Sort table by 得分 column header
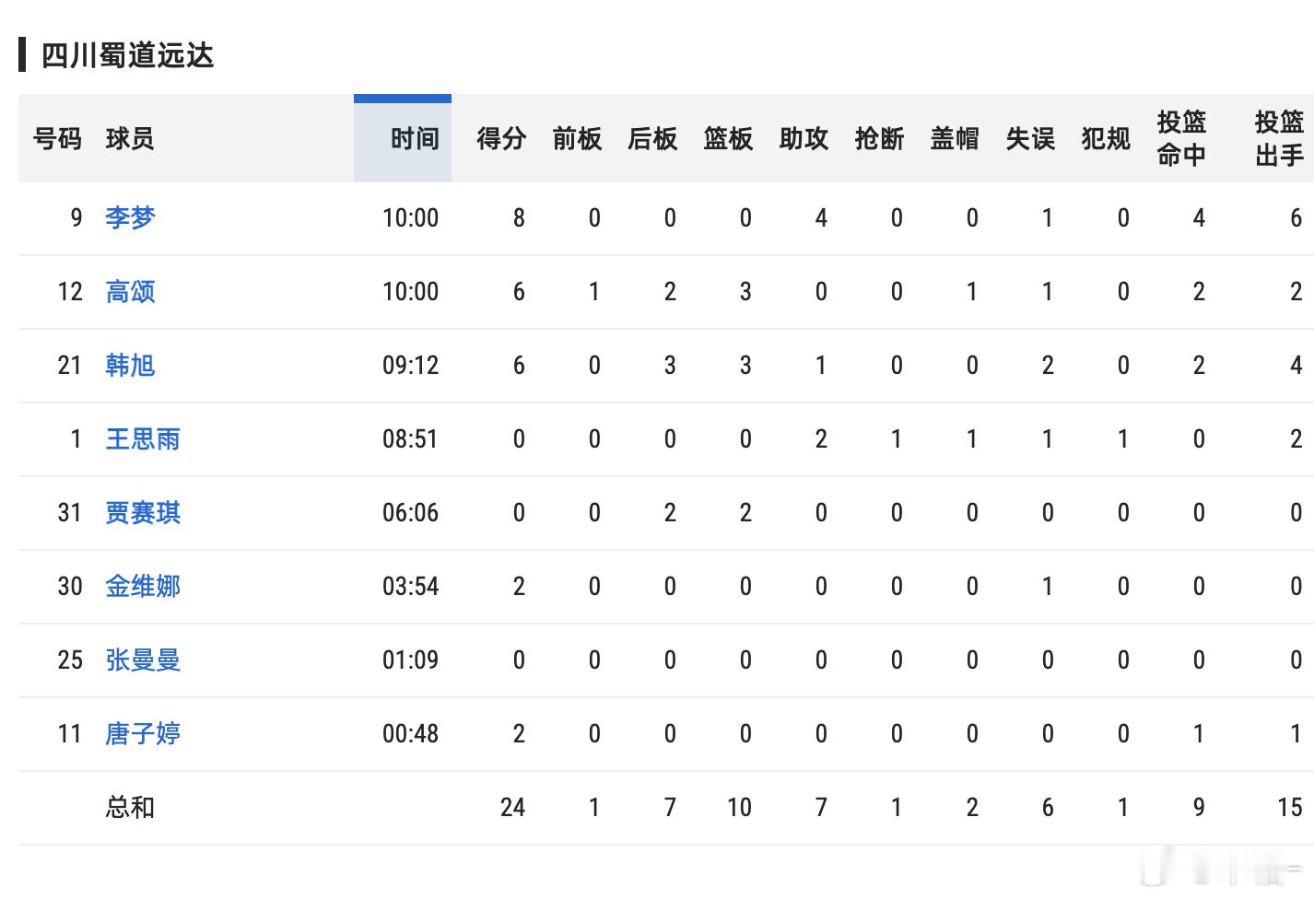Screen dimensions: 1314x899 tap(501, 139)
